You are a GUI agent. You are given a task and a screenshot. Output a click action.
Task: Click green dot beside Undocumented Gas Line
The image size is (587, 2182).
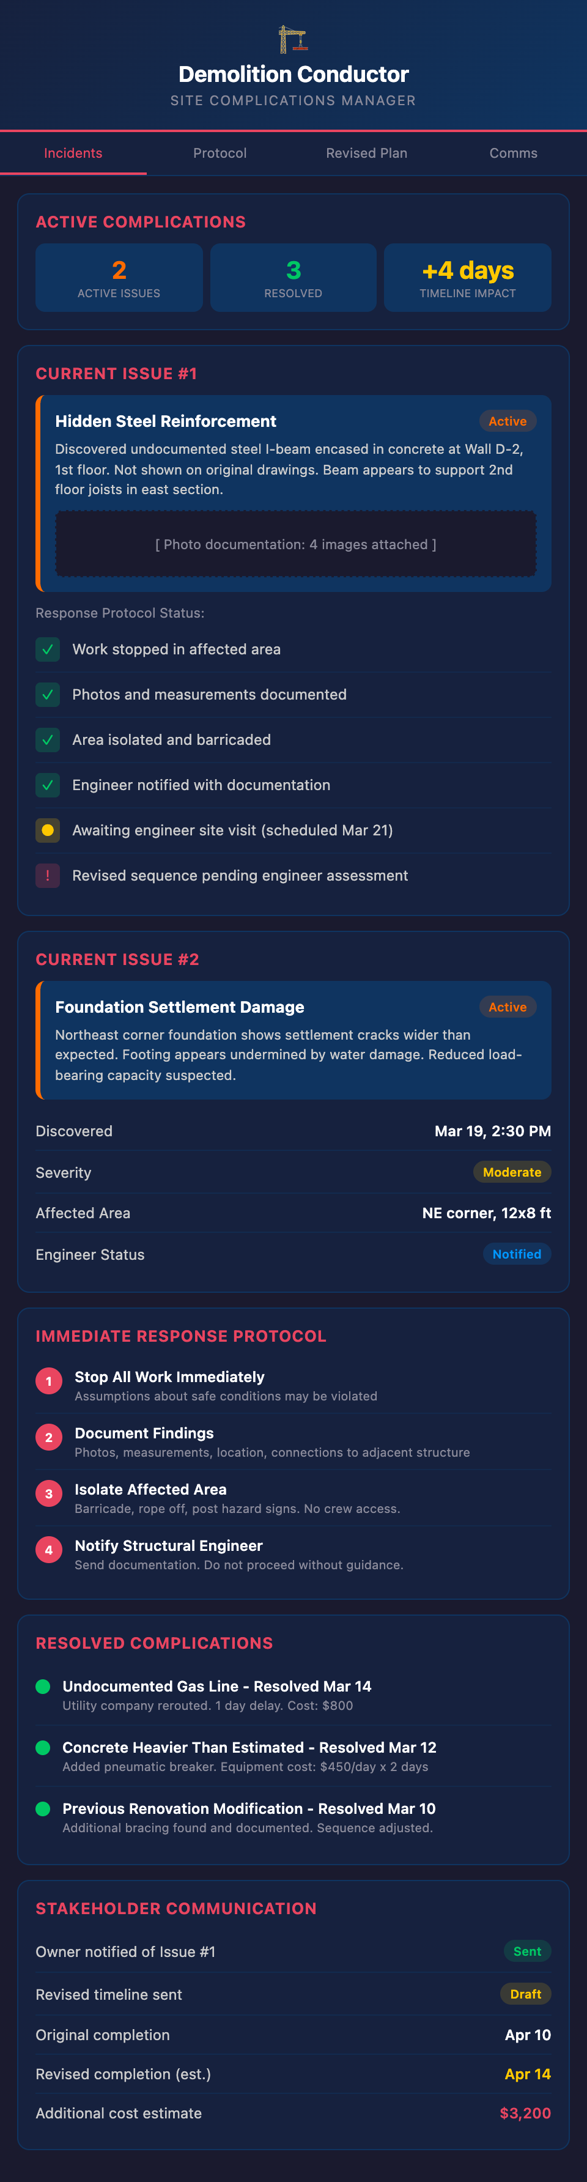click(x=43, y=1687)
